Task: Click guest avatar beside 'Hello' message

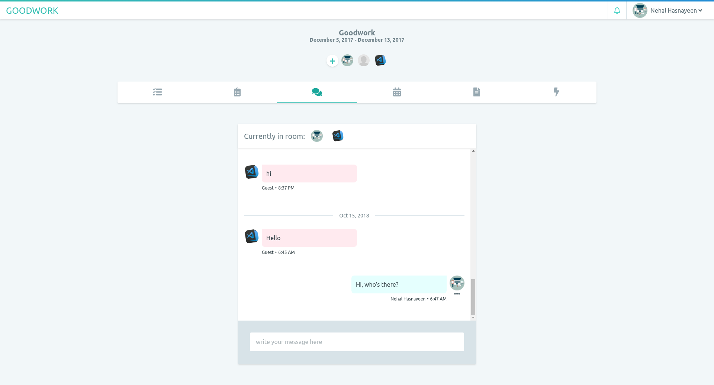Action: 251,236
